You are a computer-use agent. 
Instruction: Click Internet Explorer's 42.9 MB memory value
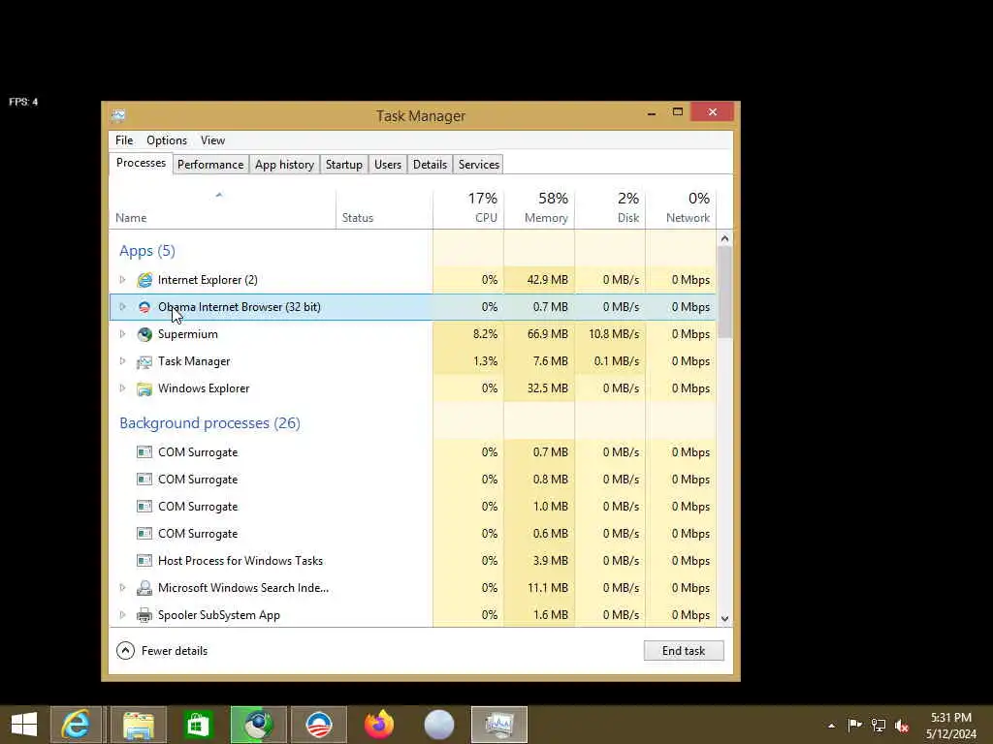click(548, 280)
